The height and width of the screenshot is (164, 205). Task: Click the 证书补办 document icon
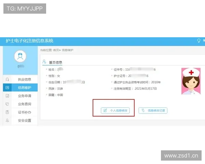(x=7, y=112)
